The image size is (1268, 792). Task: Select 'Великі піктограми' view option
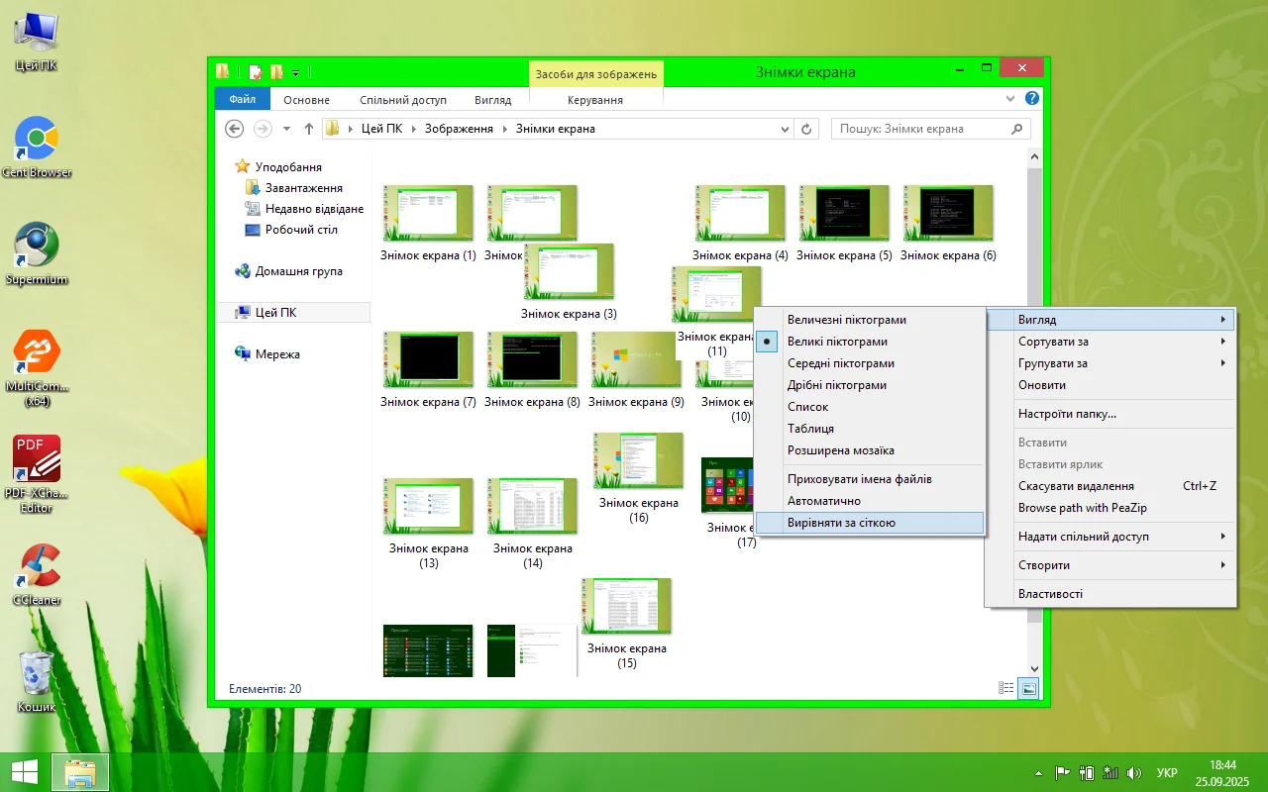click(x=837, y=342)
